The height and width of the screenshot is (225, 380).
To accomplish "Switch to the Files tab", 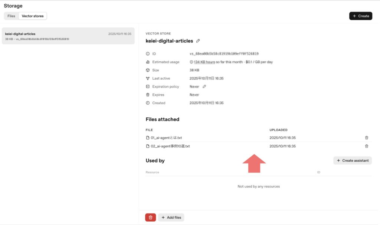I will tap(11, 16).
